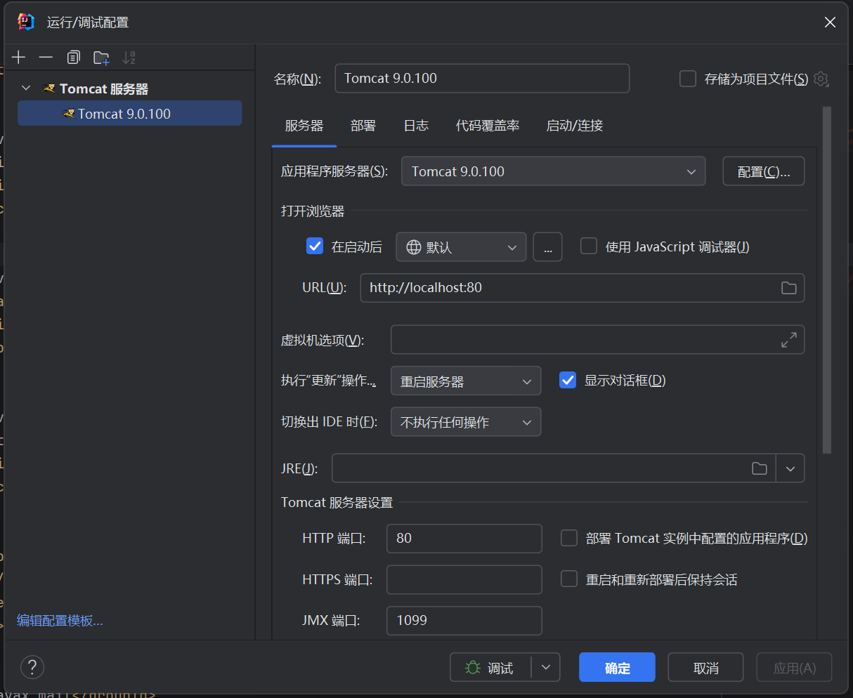The width and height of the screenshot is (853, 698).
Task: Uncheck 显示对话框 checkbox
Action: pos(568,380)
